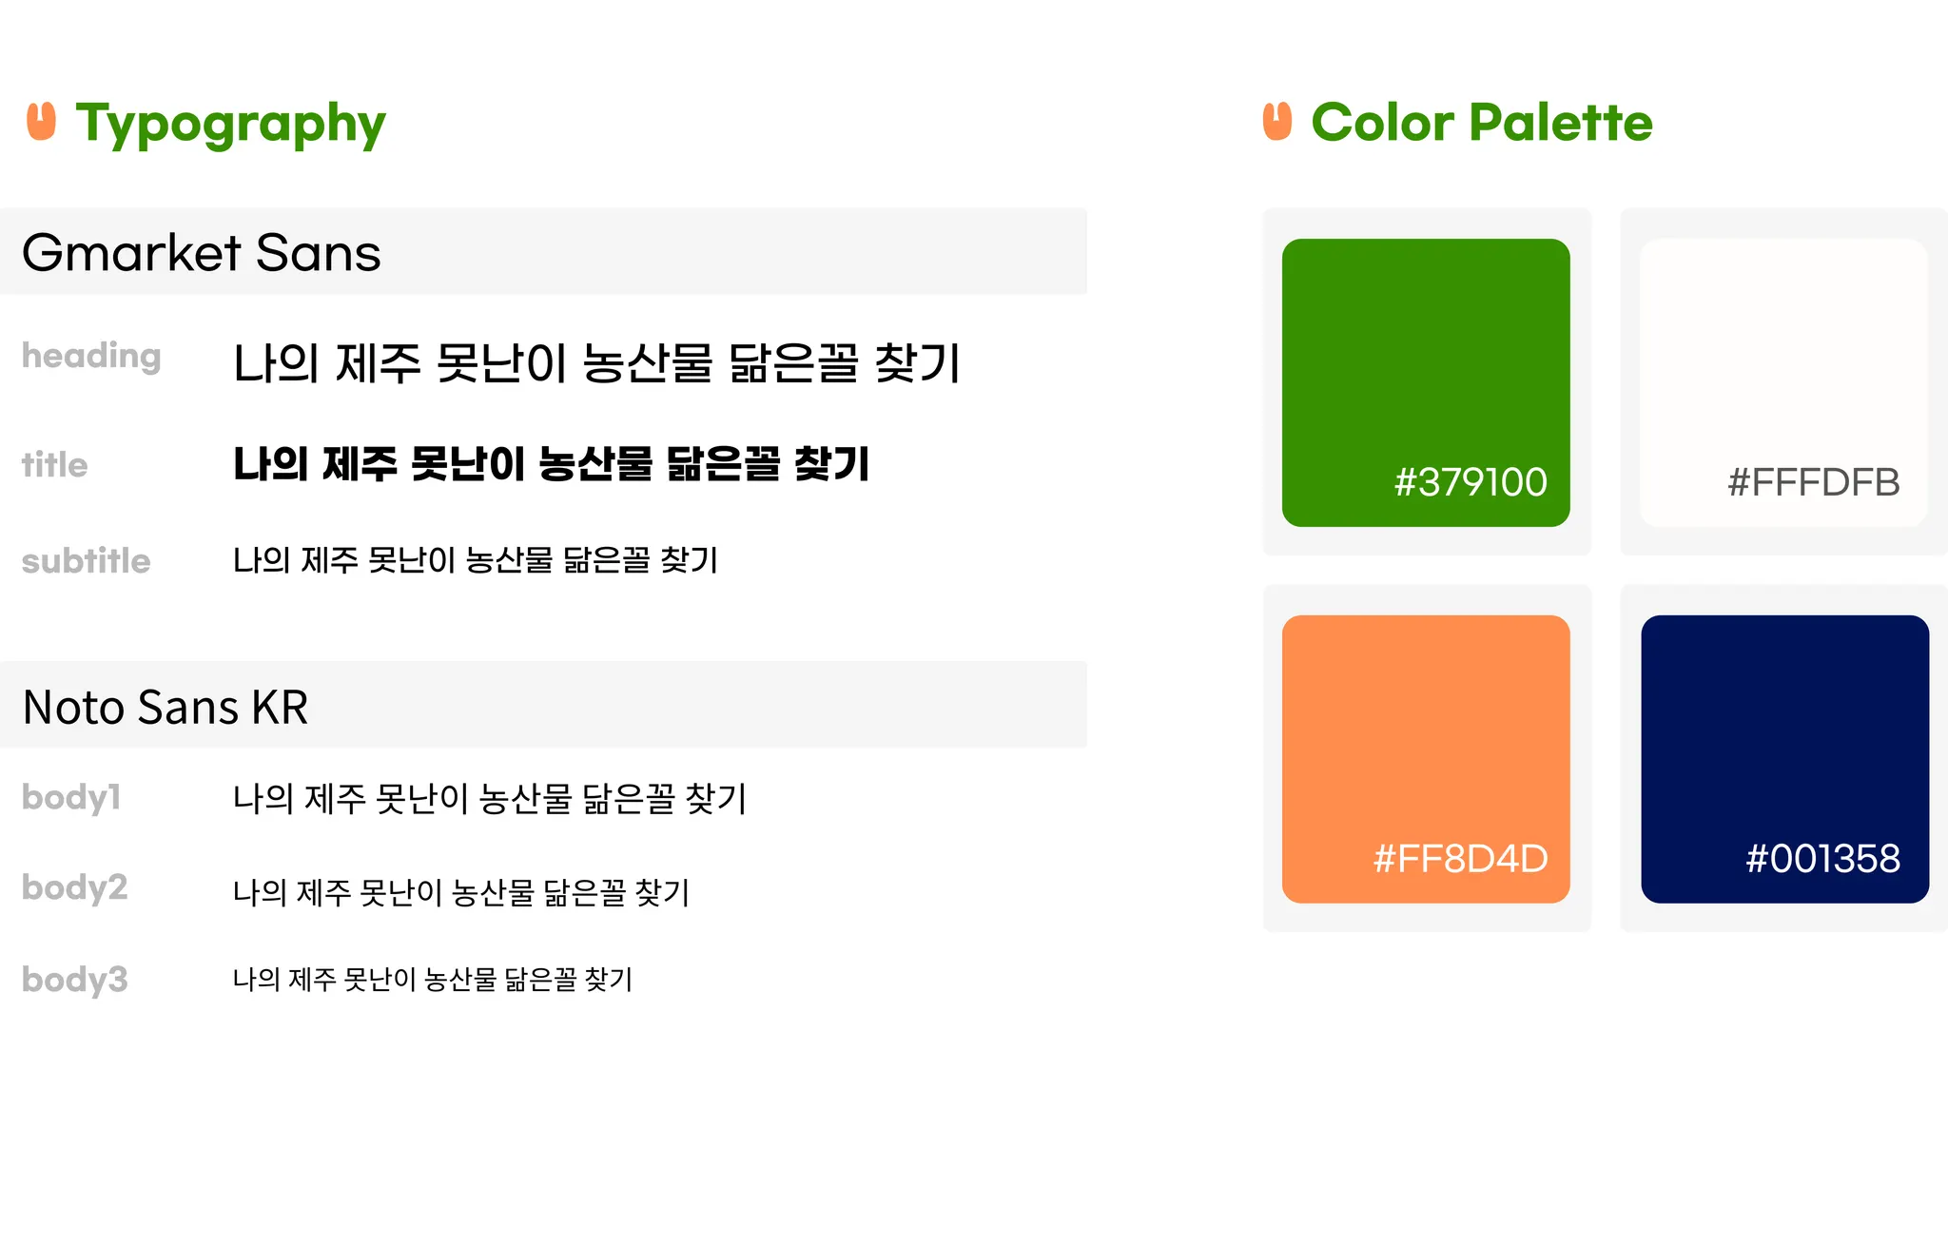Pick the navy #001358 swatch
Image resolution: width=1948 pixels, height=1246 pixels.
point(1784,759)
